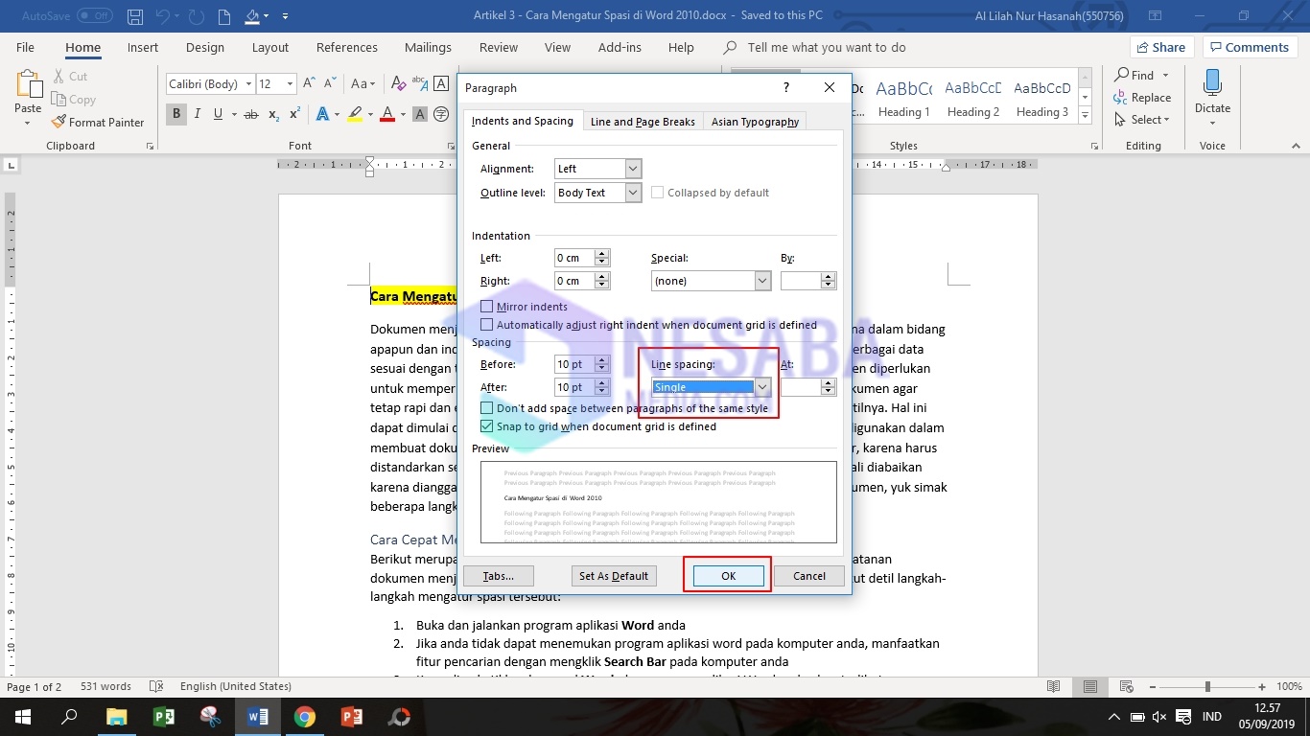Screen dimensions: 1310x736
Task: Click Format Painter
Action: pyautogui.click(x=97, y=123)
